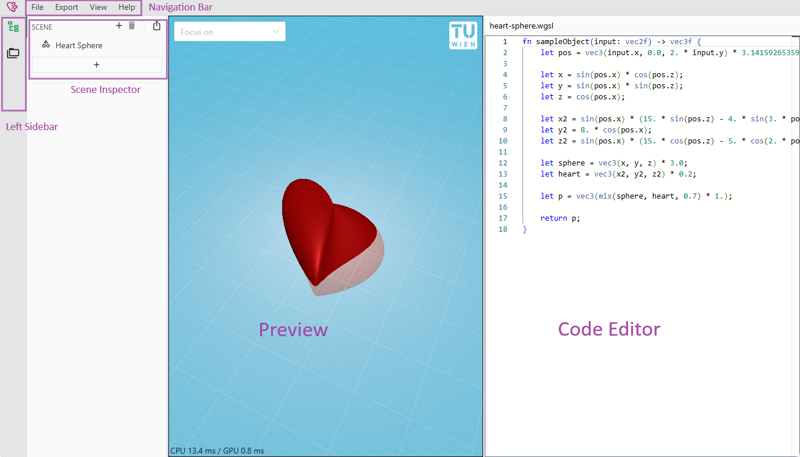The height and width of the screenshot is (457, 800).
Task: Click the heart app logo icon
Action: pyautogui.click(x=12, y=7)
